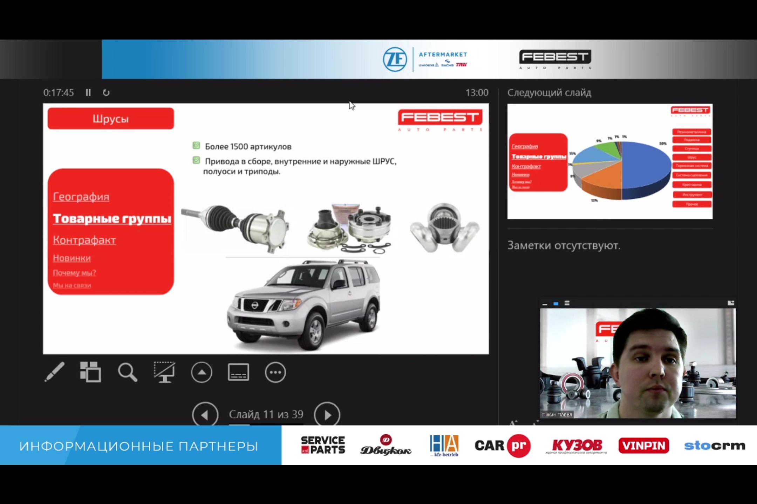Click the kfz-betrieb partner logo
Viewport: 757px width, 504px height.
point(444,446)
